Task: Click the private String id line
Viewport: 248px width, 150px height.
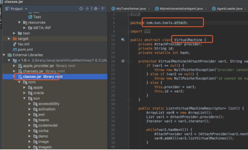Action: (156, 48)
